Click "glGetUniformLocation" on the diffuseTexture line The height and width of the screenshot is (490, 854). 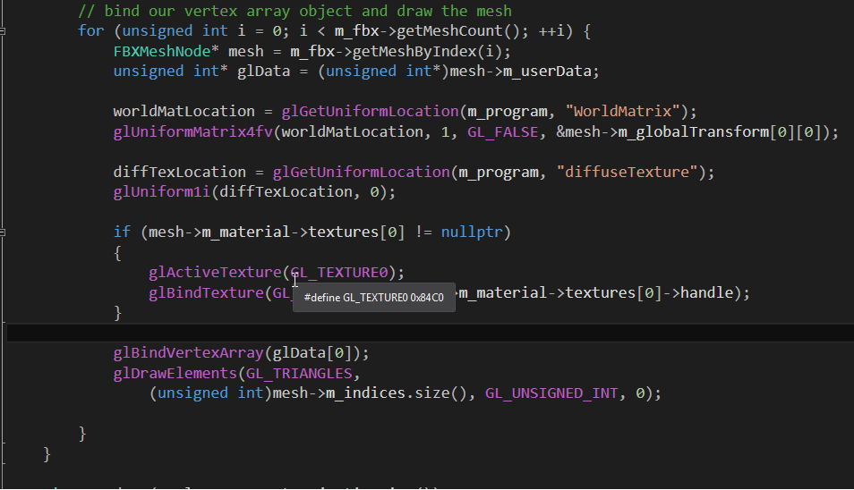coord(361,173)
